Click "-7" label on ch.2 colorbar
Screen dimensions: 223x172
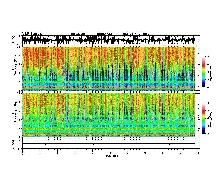point(208,134)
